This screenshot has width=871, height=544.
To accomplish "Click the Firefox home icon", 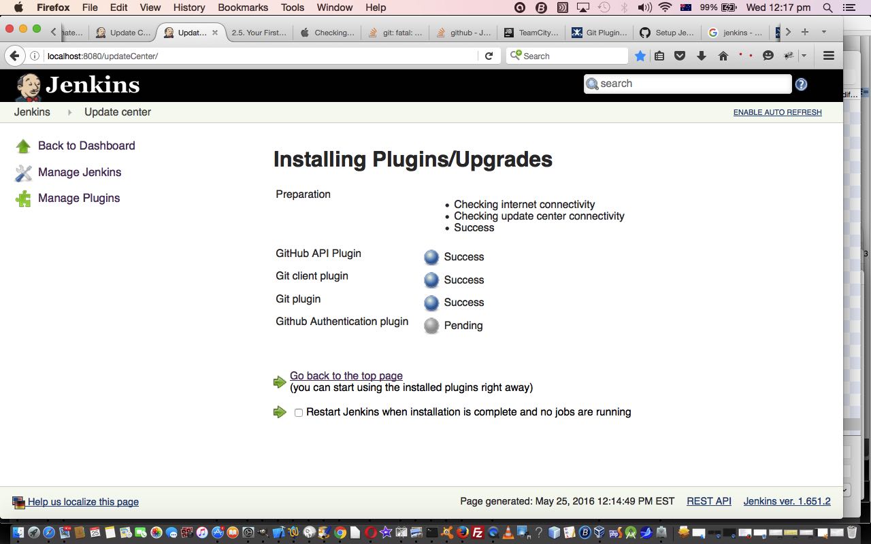I will 723,56.
